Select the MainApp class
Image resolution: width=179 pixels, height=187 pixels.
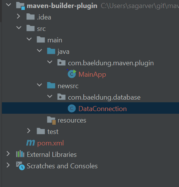coord(92,74)
